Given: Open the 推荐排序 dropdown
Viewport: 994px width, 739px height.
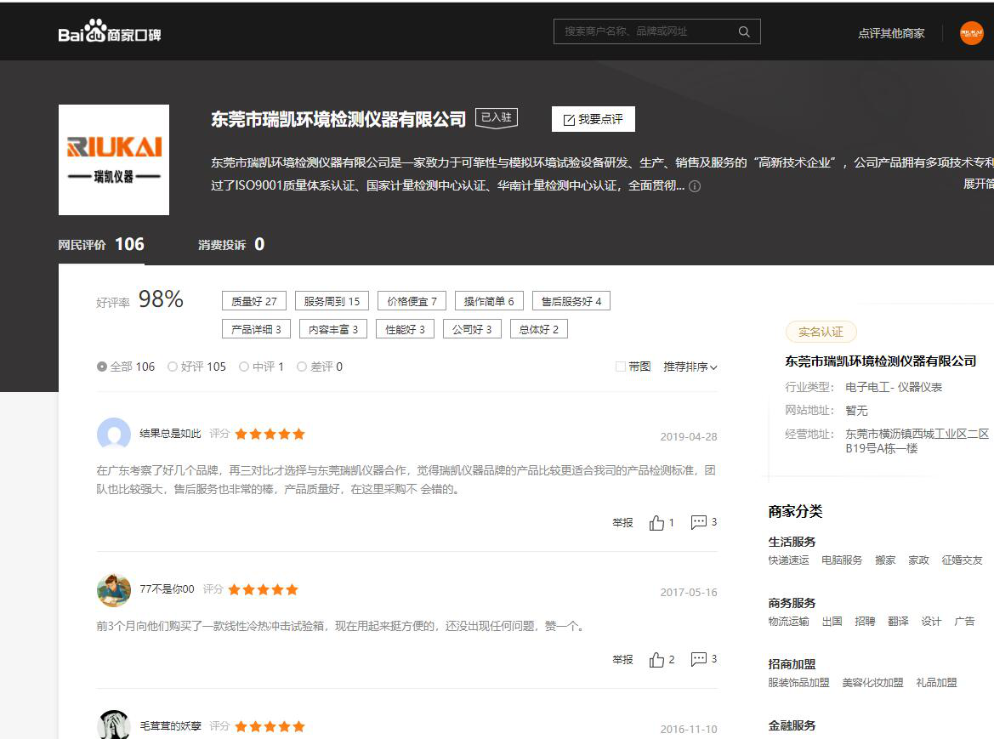Looking at the screenshot, I should tap(690, 366).
